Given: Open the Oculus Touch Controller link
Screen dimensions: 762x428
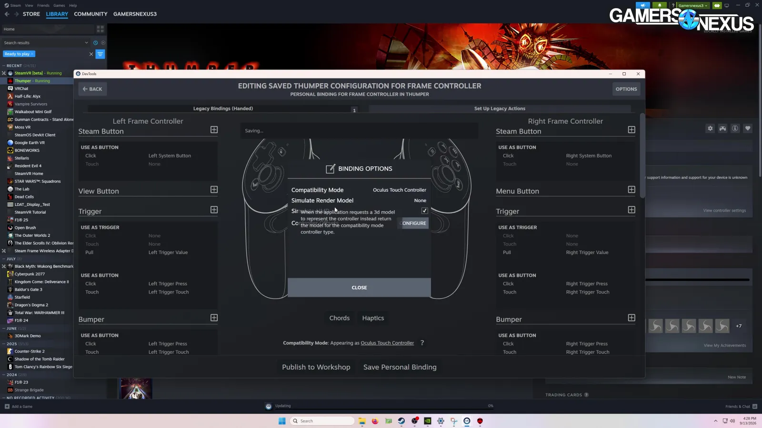Looking at the screenshot, I should click(387, 343).
